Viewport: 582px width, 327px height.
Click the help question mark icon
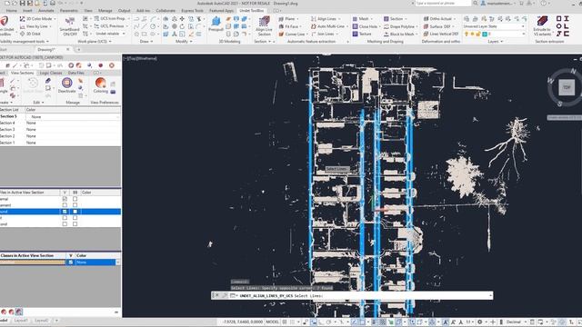[x=544, y=3]
